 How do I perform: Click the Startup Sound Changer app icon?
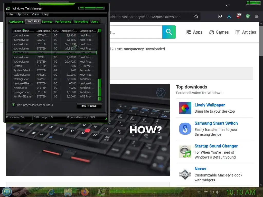tap(185, 152)
